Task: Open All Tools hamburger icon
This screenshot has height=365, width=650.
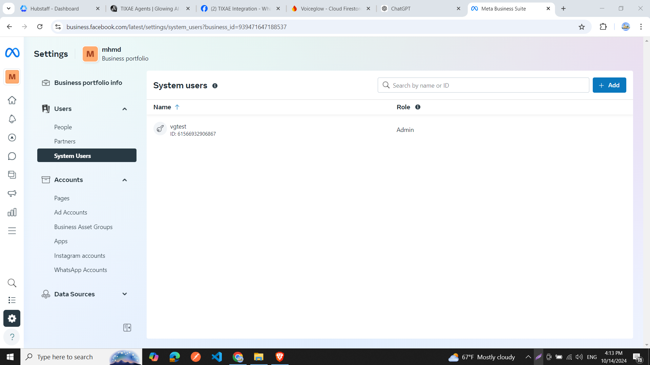Action: coord(12,230)
